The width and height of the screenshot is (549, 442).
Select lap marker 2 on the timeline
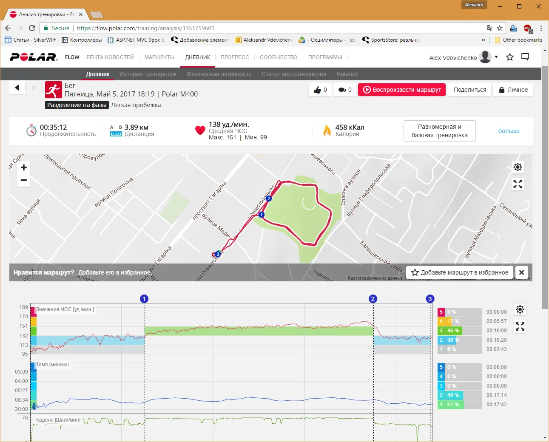(373, 299)
